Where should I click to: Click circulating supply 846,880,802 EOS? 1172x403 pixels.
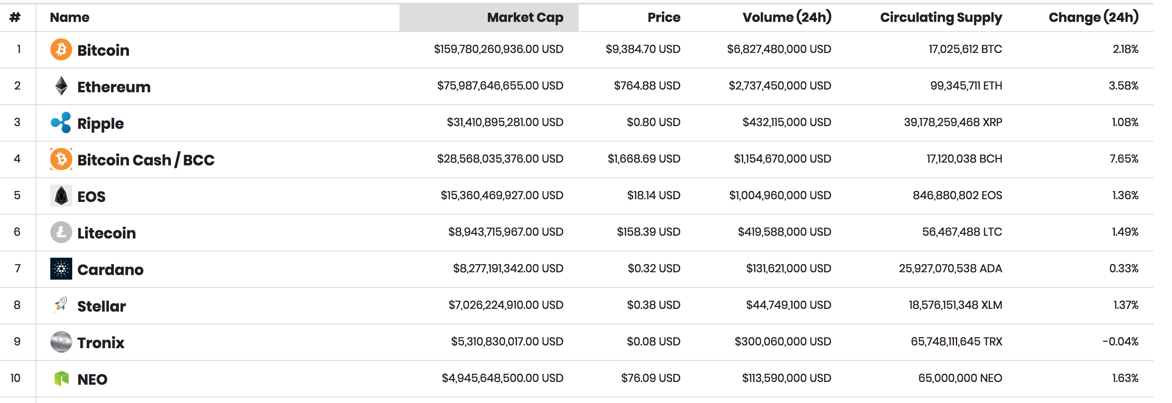click(958, 195)
